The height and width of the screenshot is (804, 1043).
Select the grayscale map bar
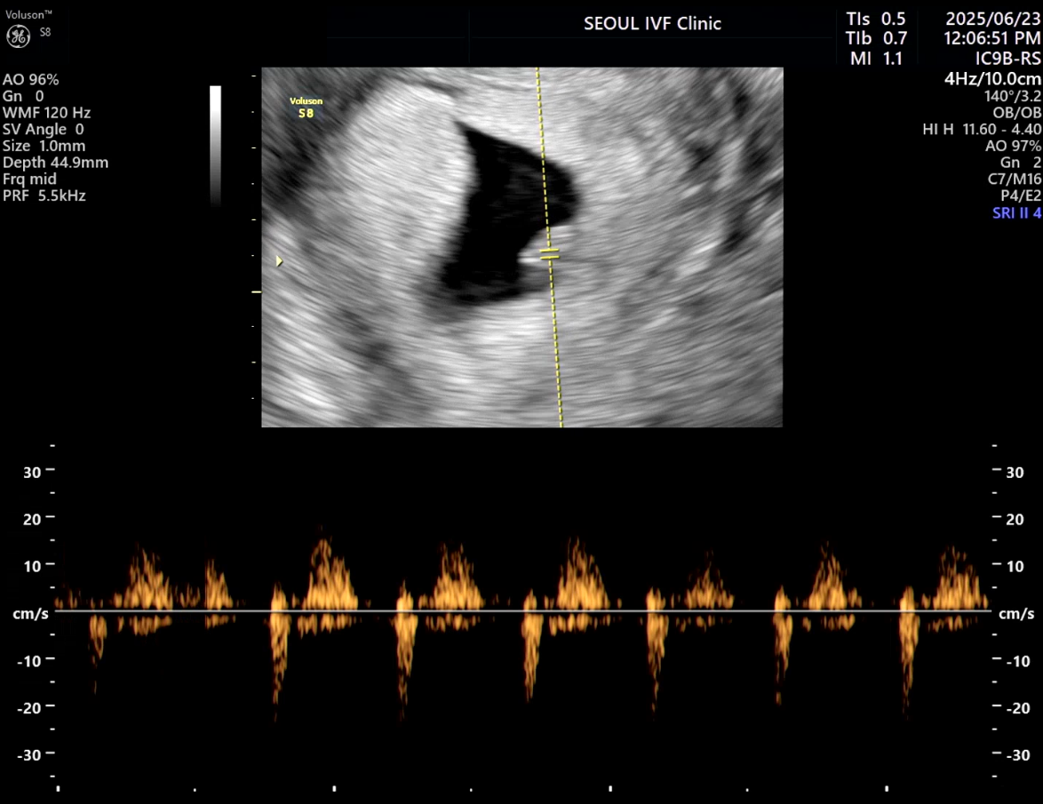pyautogui.click(x=215, y=147)
